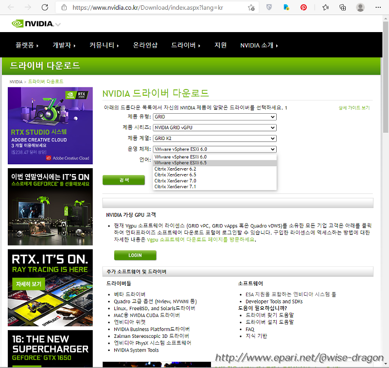Open 드라이버 설치 도움말 link
389x368 pixels.
270,322
